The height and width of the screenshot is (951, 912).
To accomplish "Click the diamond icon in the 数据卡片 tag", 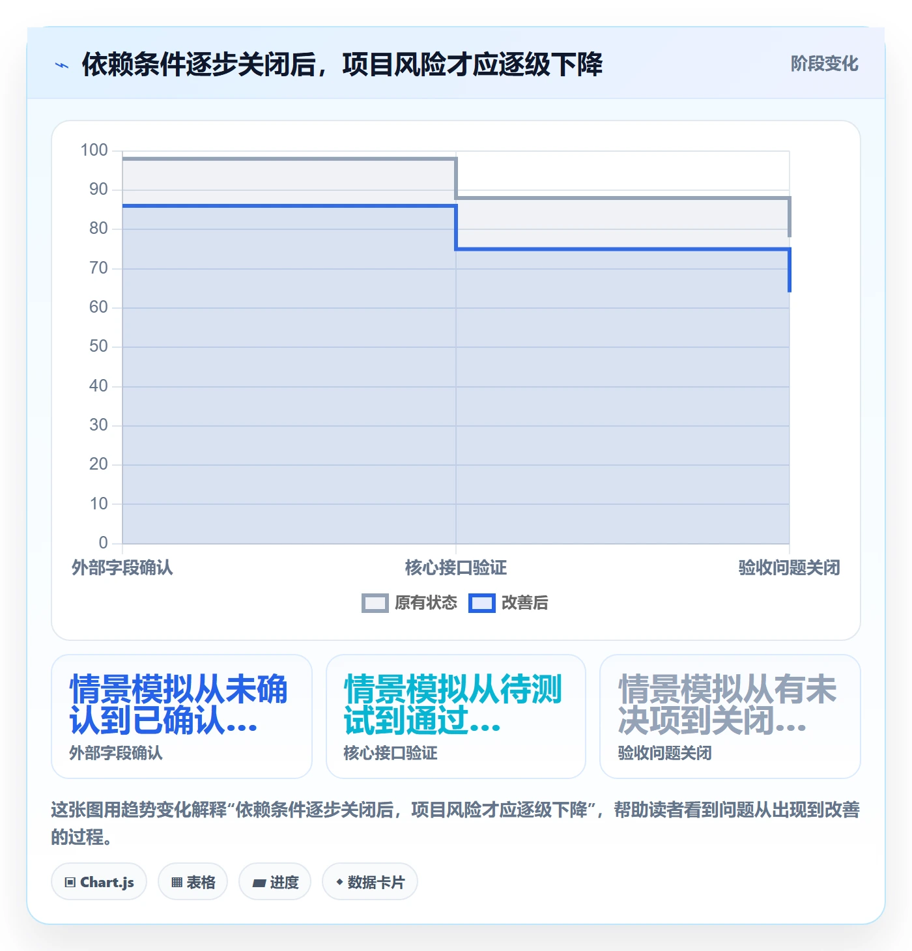I will 339,882.
